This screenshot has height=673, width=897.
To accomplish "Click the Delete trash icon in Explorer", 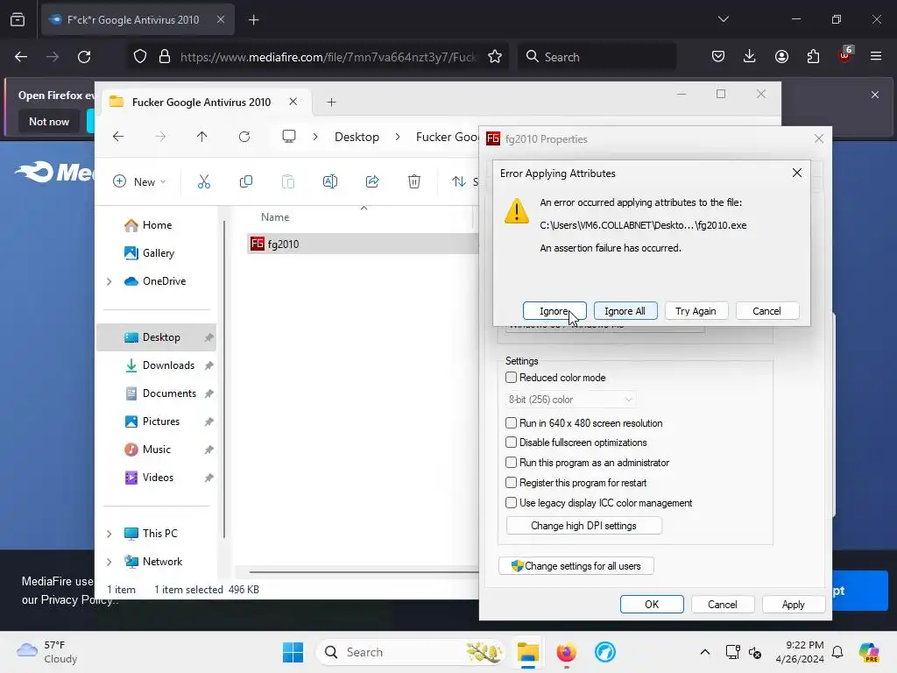I will coord(414,181).
